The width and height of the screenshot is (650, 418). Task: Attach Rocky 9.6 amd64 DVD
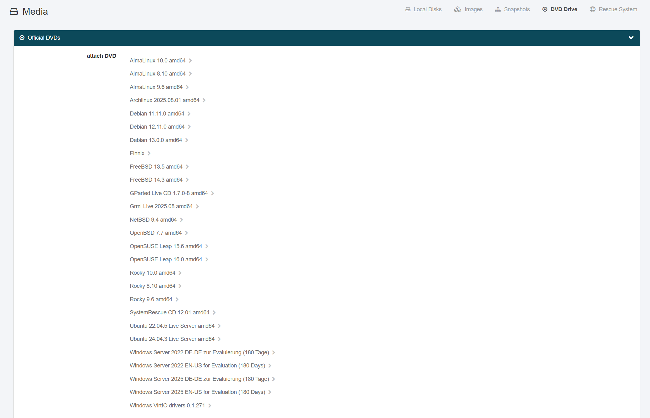pos(154,299)
